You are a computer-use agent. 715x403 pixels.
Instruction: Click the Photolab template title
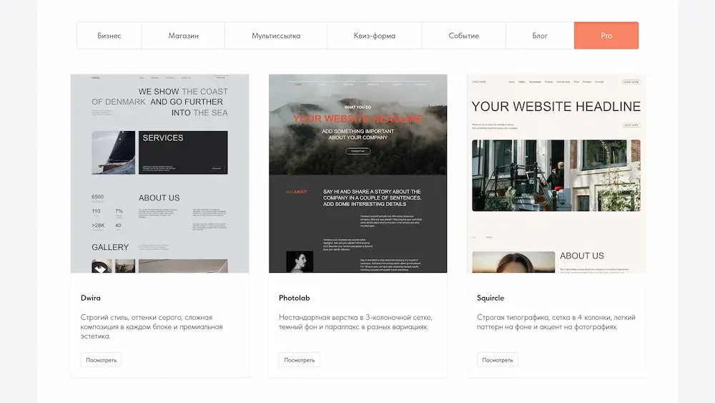(294, 298)
